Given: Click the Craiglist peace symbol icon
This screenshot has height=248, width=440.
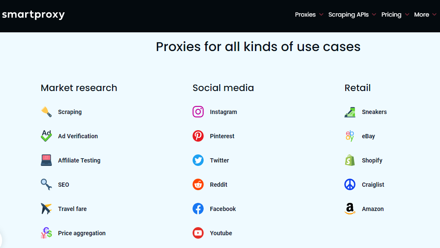Looking at the screenshot, I should tap(349, 185).
